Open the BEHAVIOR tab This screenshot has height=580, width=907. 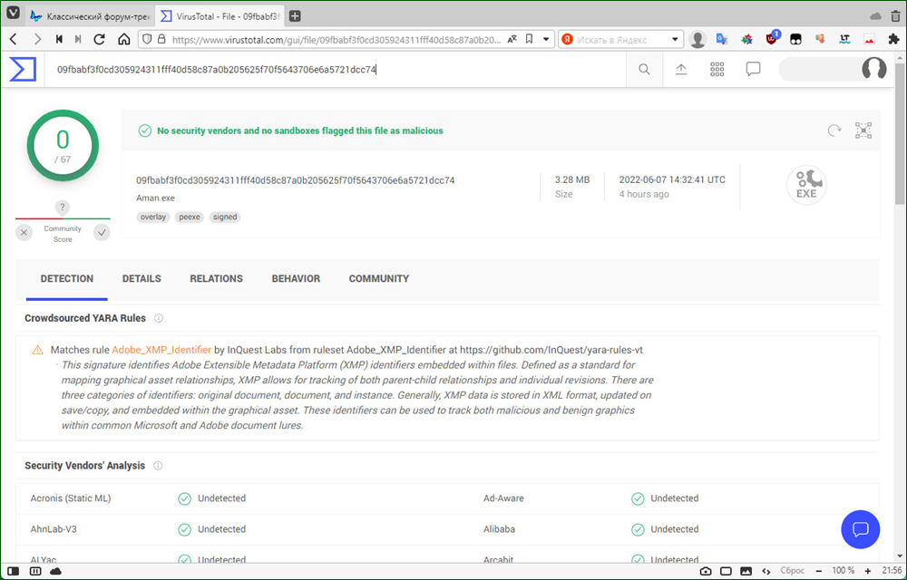296,278
